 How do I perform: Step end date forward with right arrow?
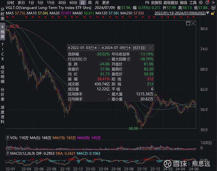130,48
